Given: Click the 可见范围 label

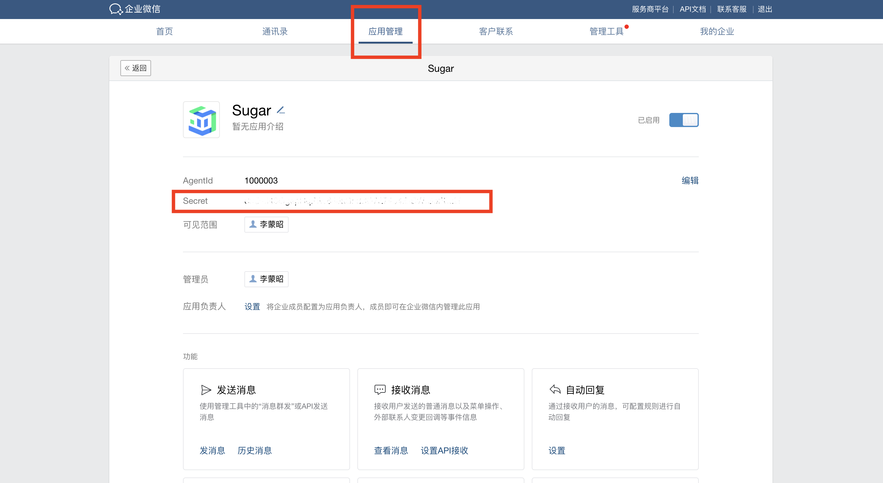Looking at the screenshot, I should pos(200,225).
